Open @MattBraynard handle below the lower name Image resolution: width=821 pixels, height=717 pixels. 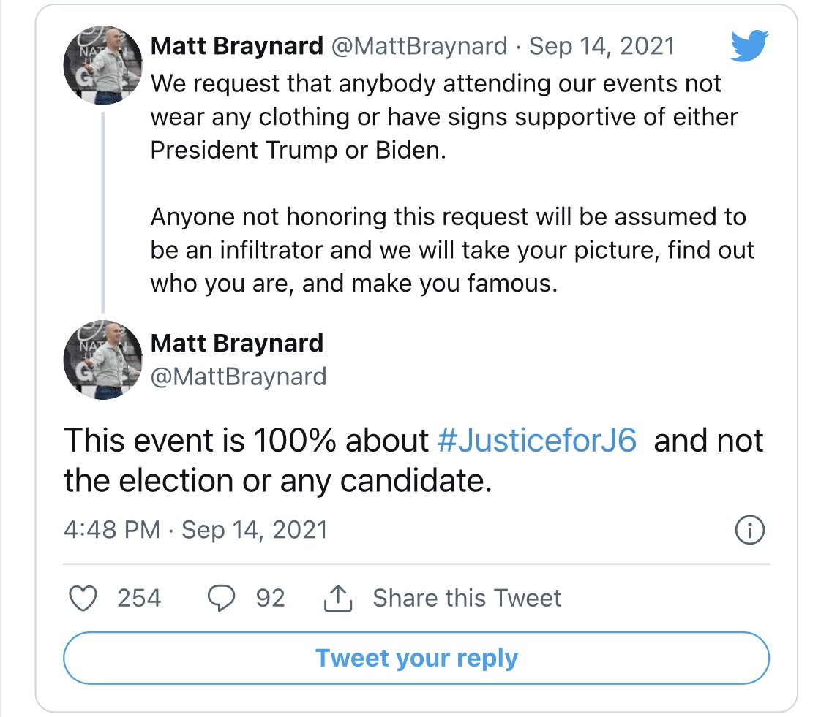click(239, 376)
